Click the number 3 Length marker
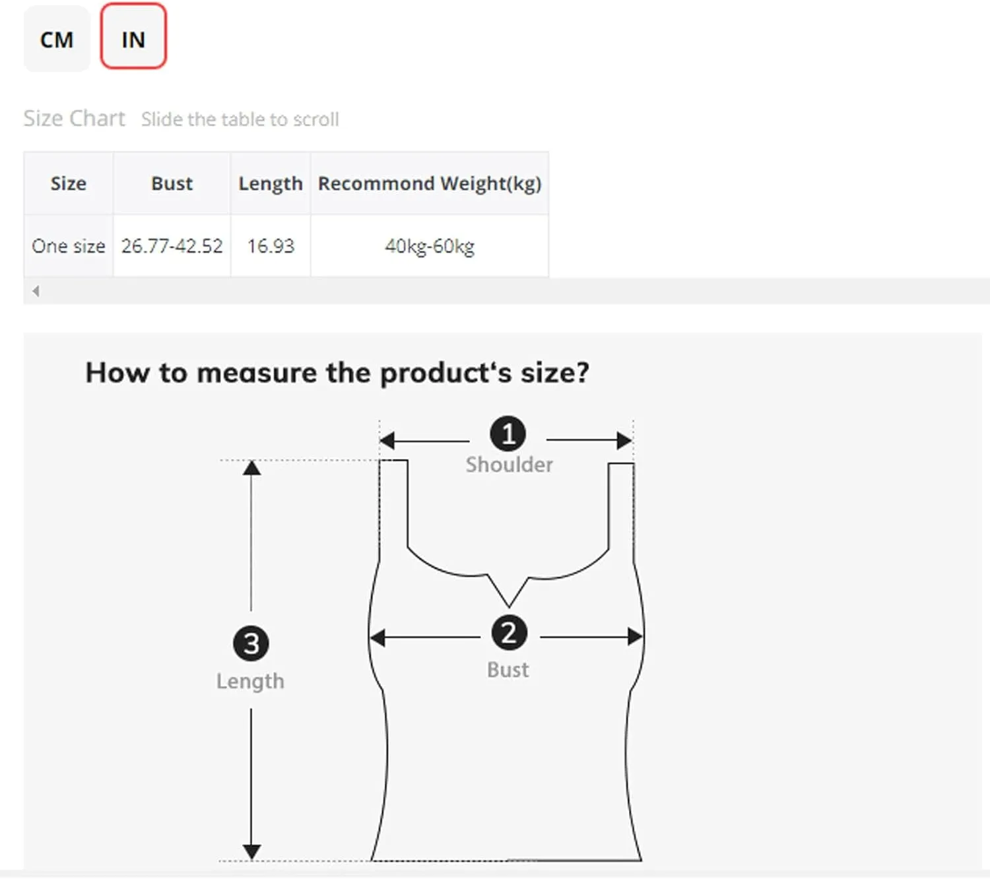Viewport: 990px width, 879px height. tap(251, 643)
